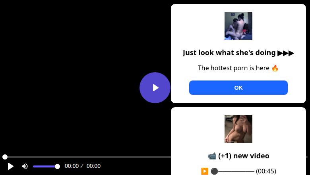The height and width of the screenshot is (175, 310).
Task: Click the lower notification's thumbnail image
Action: [x=238, y=129]
